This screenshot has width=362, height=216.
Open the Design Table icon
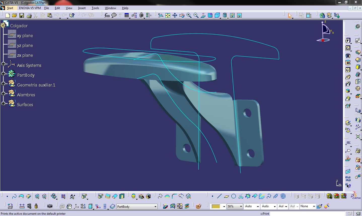point(127,15)
